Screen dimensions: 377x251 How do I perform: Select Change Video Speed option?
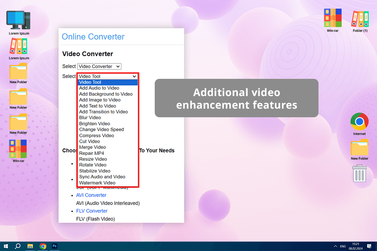[x=108, y=129]
